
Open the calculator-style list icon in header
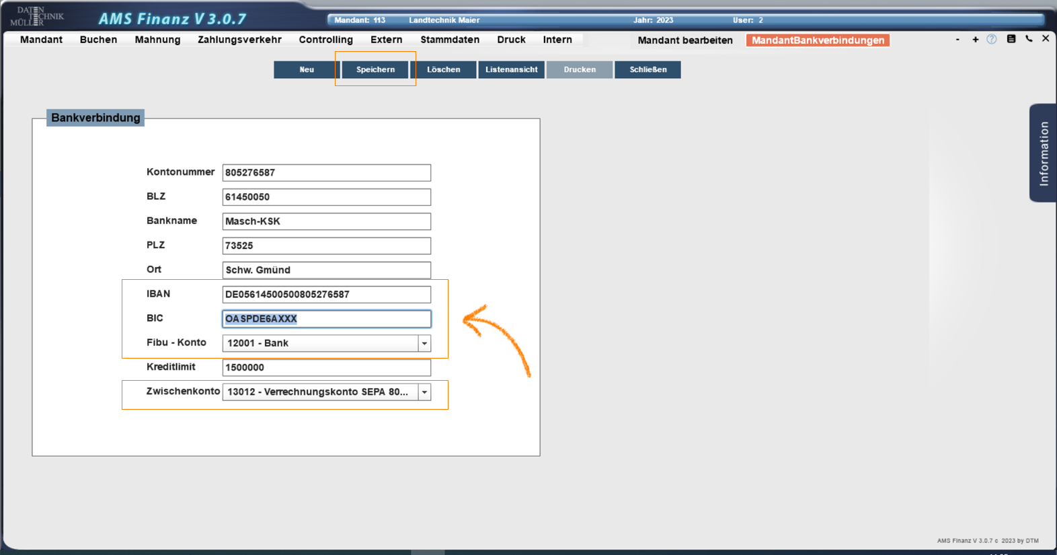(x=1011, y=39)
